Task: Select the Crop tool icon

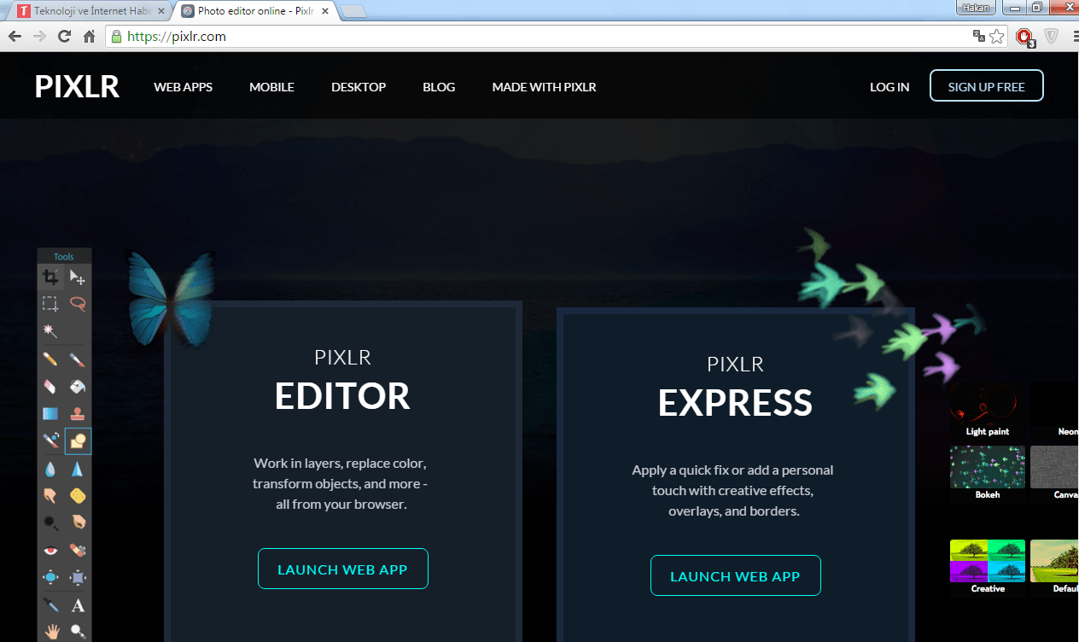Action: [51, 277]
